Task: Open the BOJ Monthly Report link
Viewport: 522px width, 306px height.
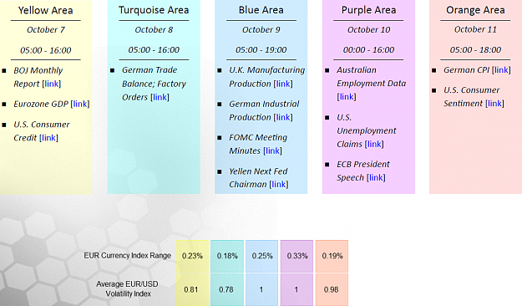Action: [x=52, y=84]
